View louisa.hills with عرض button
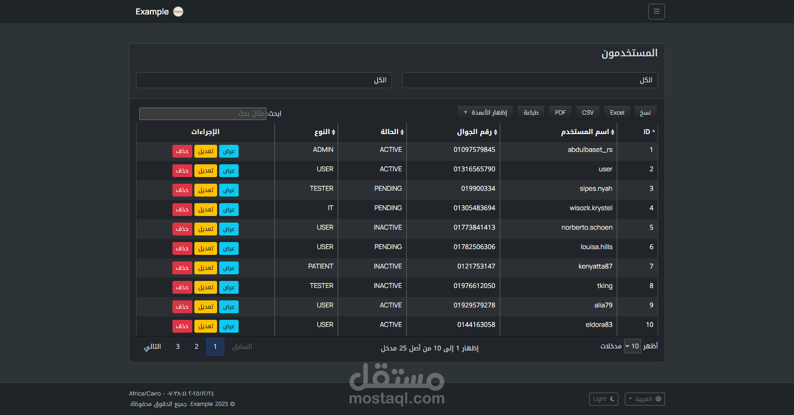Image resolution: width=794 pixels, height=415 pixels. [229, 249]
